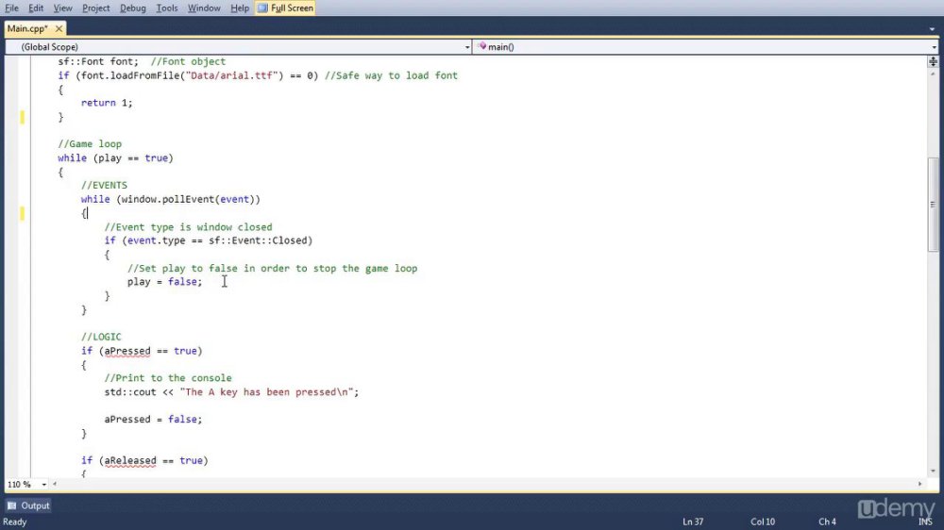Image resolution: width=944 pixels, height=530 pixels.
Task: Click the '//Game loop' comment
Action: [x=90, y=143]
